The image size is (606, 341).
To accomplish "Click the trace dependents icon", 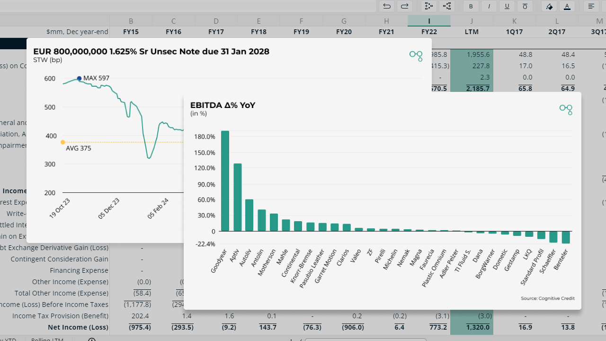I will tap(447, 6).
